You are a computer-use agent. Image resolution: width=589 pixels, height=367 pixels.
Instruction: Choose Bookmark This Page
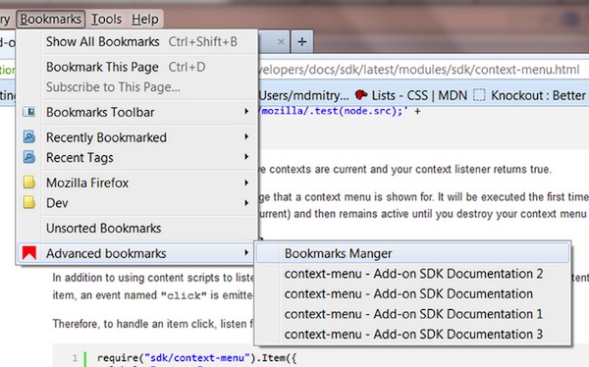click(137, 67)
